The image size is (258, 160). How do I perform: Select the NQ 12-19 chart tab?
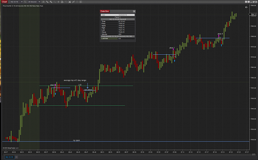[9, 157]
